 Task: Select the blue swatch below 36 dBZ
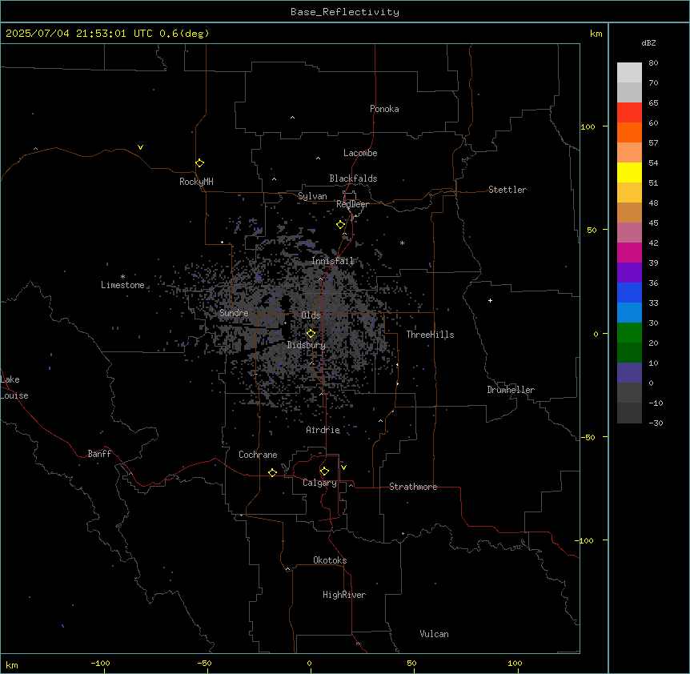pos(629,292)
